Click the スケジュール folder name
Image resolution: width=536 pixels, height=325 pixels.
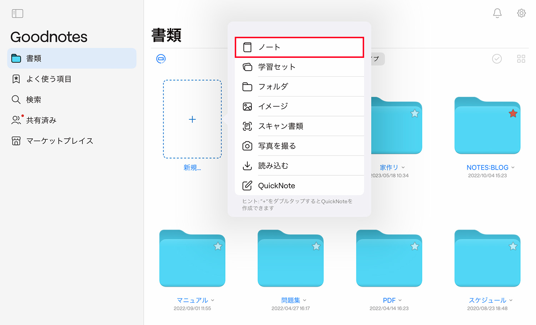pyautogui.click(x=487, y=300)
